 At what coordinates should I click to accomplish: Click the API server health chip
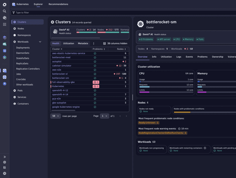pyautogui.click(x=164, y=39)
